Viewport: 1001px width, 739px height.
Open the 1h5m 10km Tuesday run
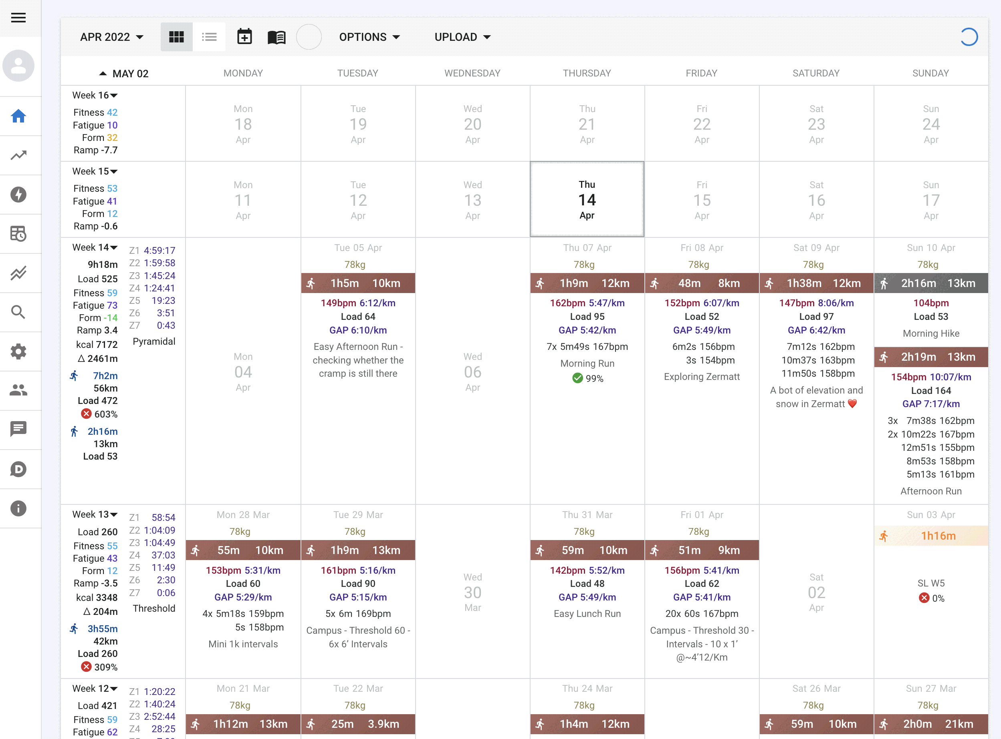coord(358,283)
